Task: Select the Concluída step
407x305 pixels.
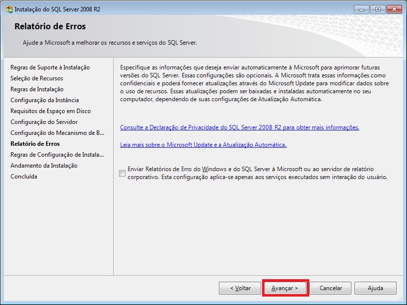Action: tap(24, 177)
